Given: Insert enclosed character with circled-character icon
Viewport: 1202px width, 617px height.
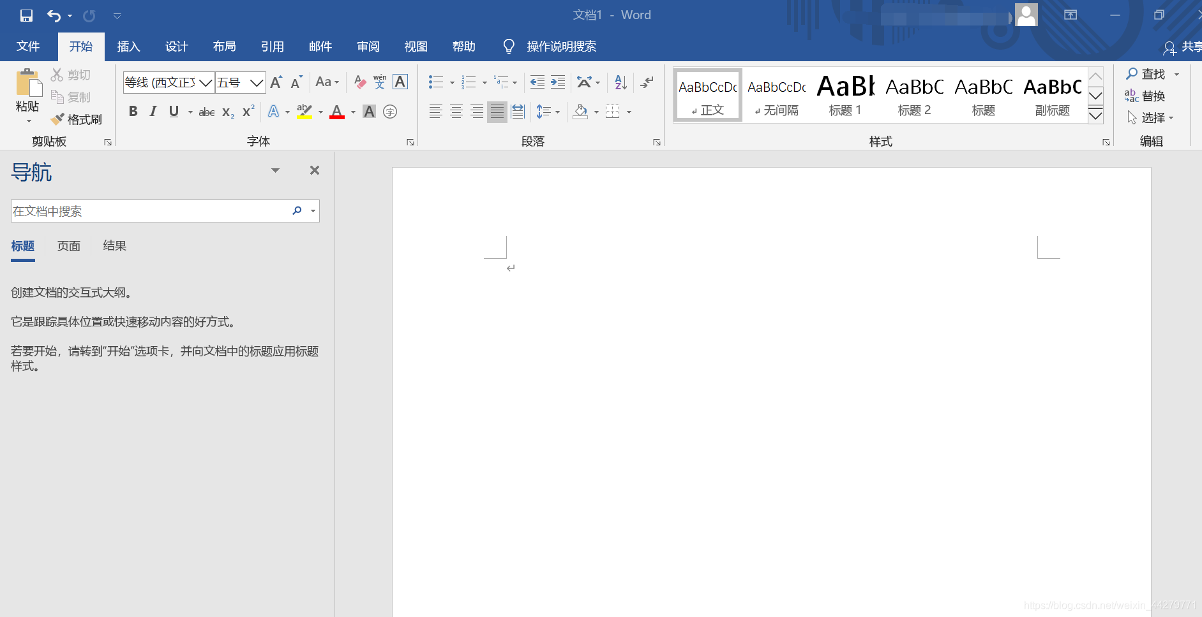Looking at the screenshot, I should [390, 112].
